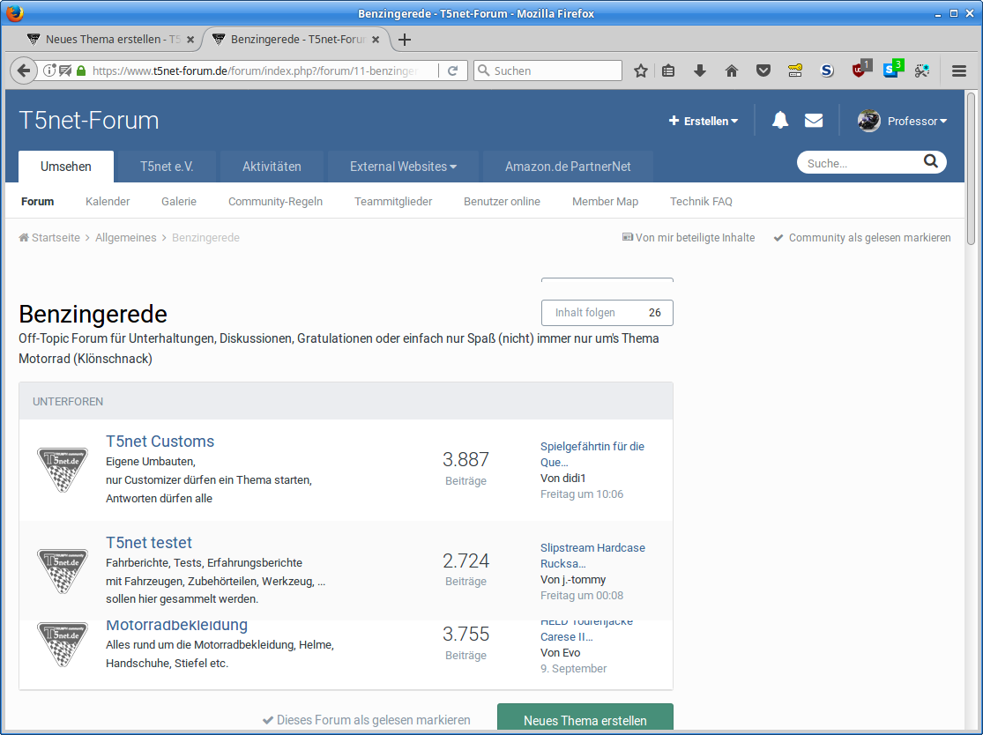Open 'Von mir beteiligte Inhalte' link

pos(689,237)
